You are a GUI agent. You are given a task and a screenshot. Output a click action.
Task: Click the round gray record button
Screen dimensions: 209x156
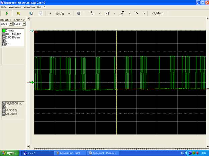[x=79, y=13]
